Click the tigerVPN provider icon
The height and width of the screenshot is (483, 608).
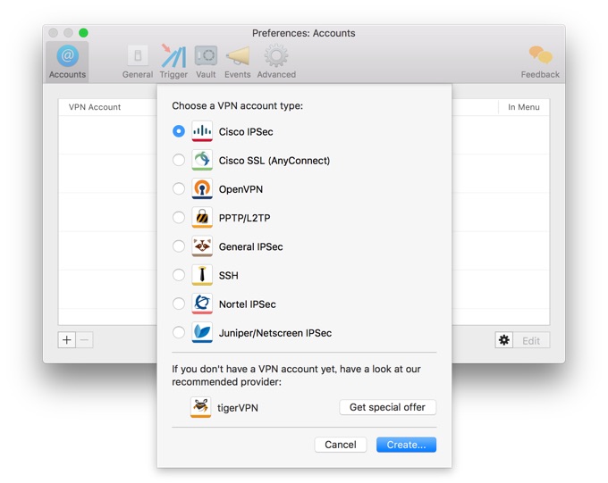point(201,407)
